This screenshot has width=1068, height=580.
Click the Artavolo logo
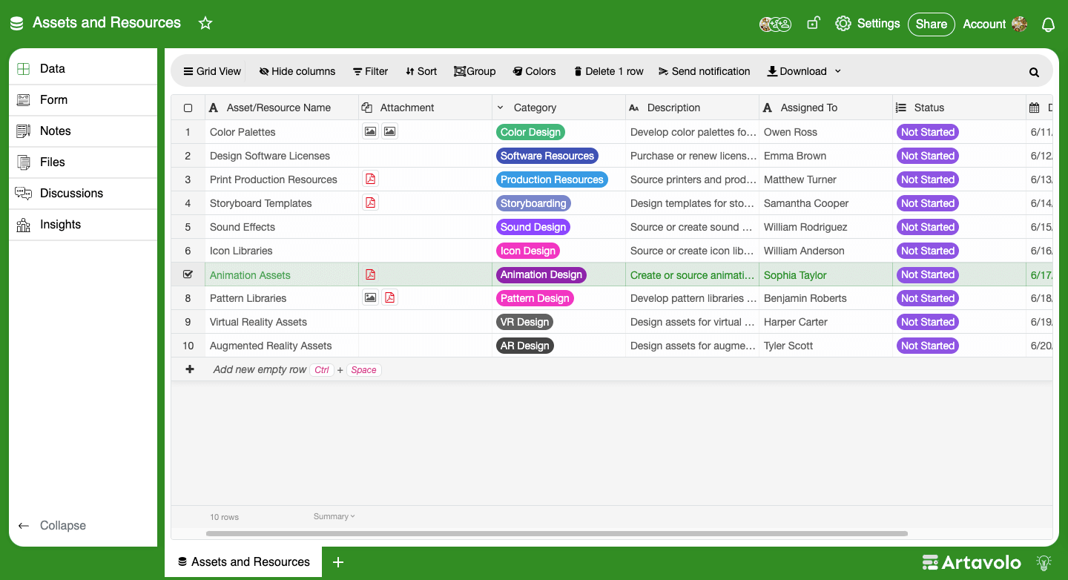pyautogui.click(x=972, y=562)
